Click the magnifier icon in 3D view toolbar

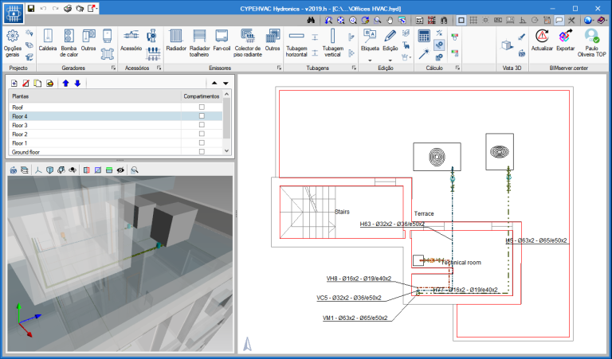pos(134,170)
